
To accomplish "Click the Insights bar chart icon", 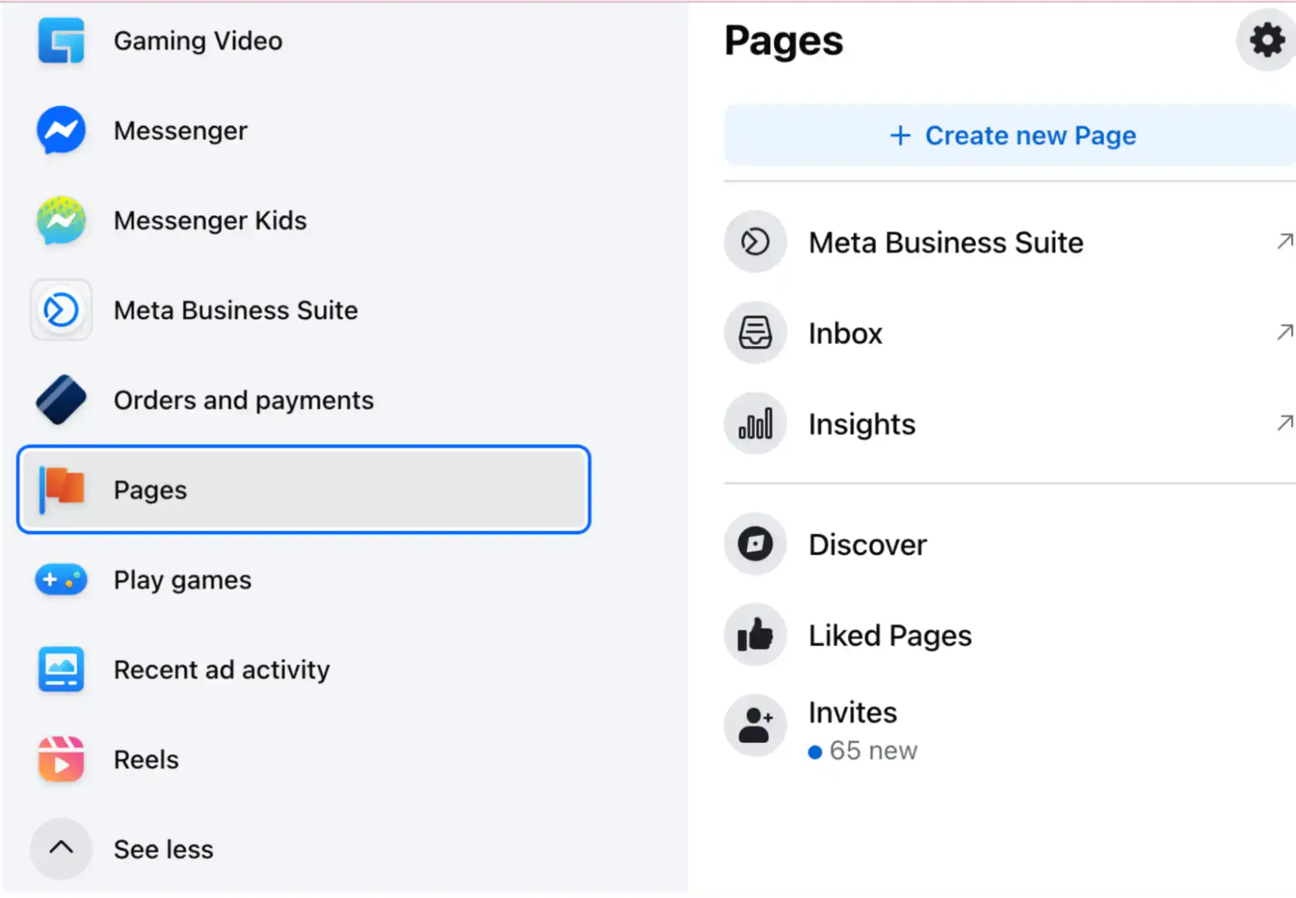I will 755,423.
